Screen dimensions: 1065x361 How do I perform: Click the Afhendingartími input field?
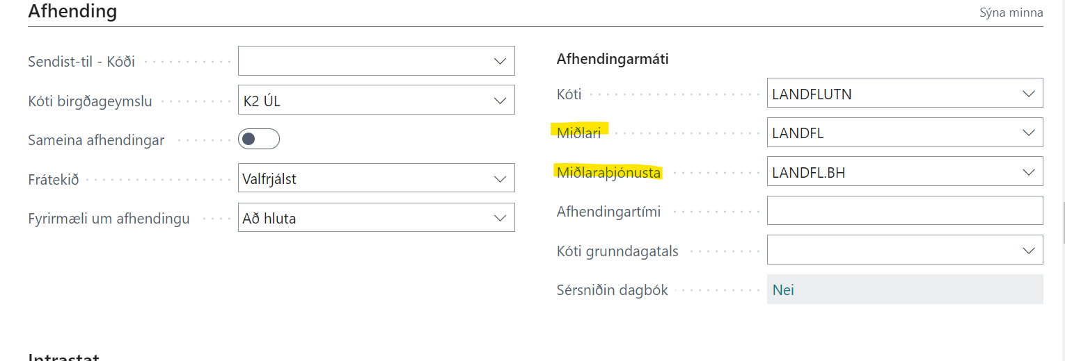904,211
